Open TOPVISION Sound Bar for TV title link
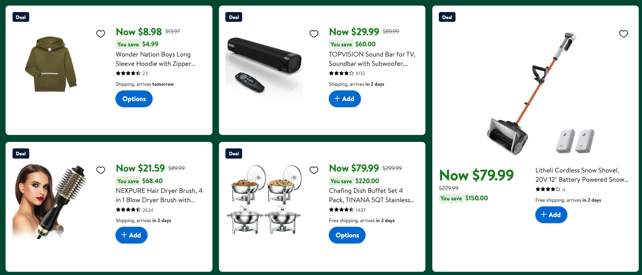The image size is (642, 275). [x=372, y=59]
